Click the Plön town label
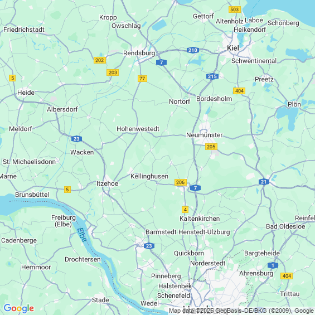Screen dimensions: 315x315 294,104
